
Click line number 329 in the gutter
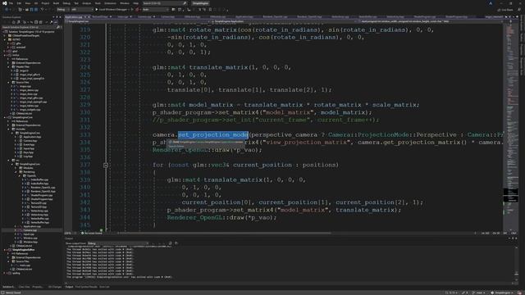click(x=85, y=105)
